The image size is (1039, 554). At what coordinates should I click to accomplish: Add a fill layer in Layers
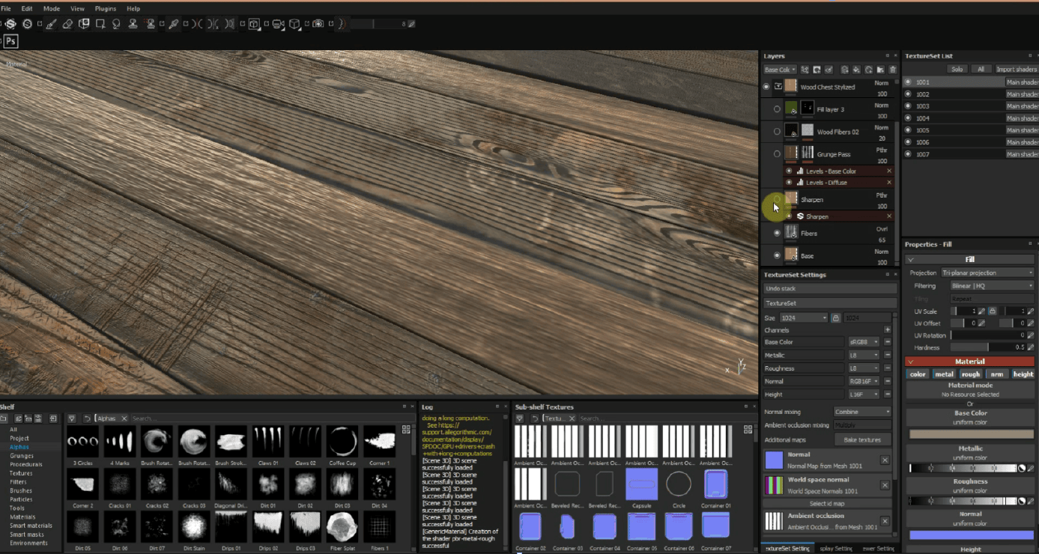click(x=856, y=70)
